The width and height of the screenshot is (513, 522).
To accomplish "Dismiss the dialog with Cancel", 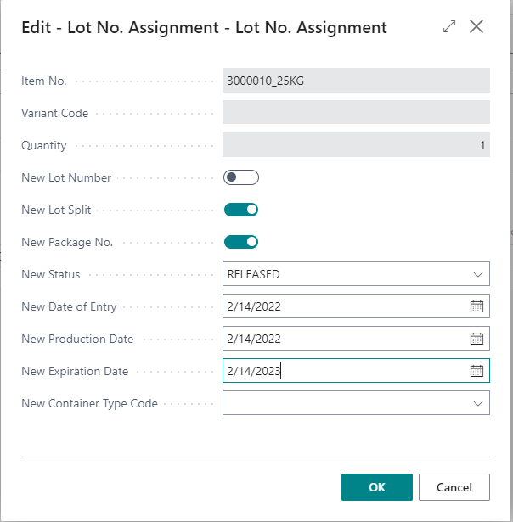I will coord(454,487).
